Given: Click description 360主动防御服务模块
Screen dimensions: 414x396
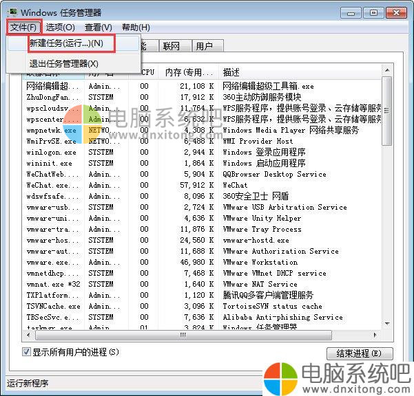Looking at the screenshot, I should 262,97.
